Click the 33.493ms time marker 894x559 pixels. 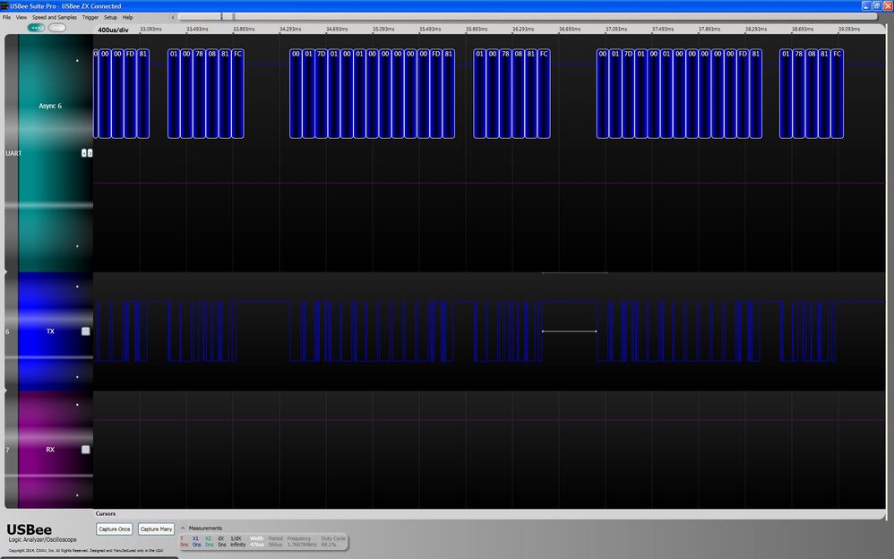pyautogui.click(x=197, y=29)
